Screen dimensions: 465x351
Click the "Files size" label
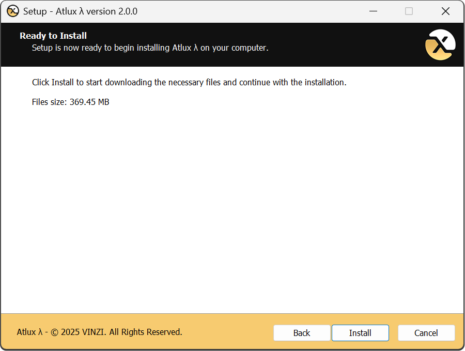coord(49,102)
